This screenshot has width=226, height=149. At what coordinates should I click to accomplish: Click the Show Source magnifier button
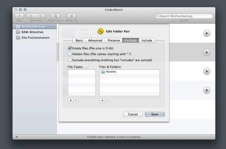[x=55, y=16]
